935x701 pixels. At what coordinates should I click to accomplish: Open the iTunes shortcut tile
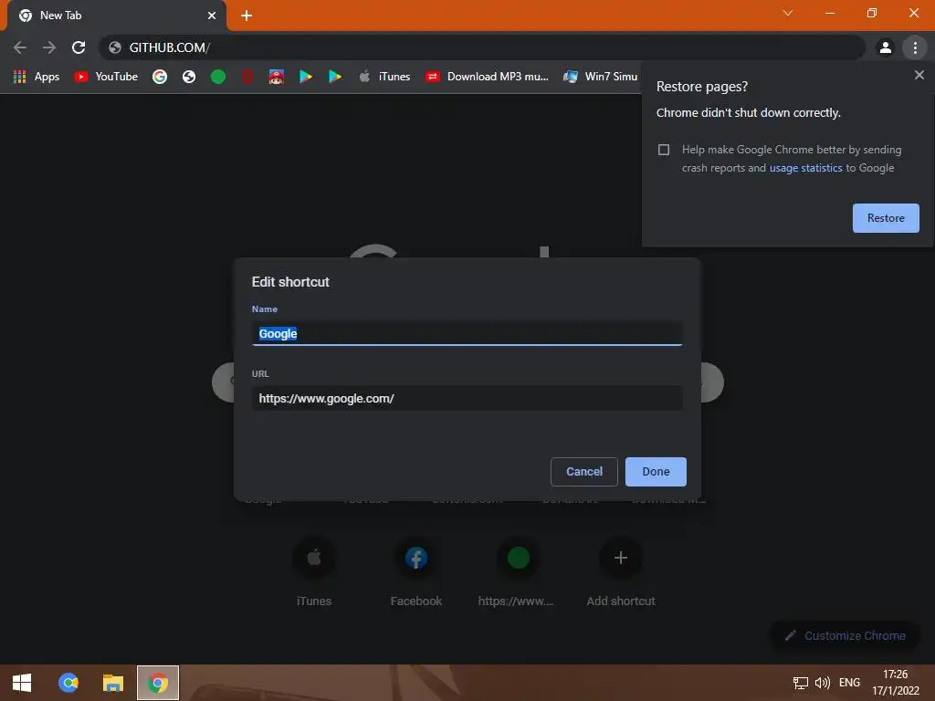[314, 572]
